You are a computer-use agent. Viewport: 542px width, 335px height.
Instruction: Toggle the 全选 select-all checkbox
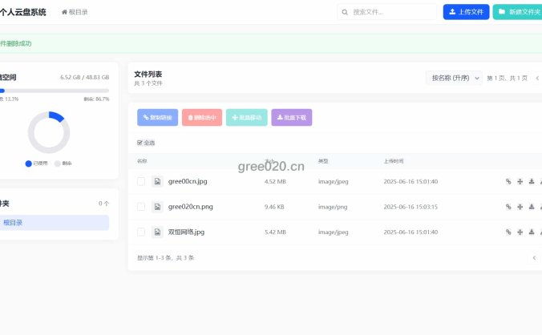[140, 143]
